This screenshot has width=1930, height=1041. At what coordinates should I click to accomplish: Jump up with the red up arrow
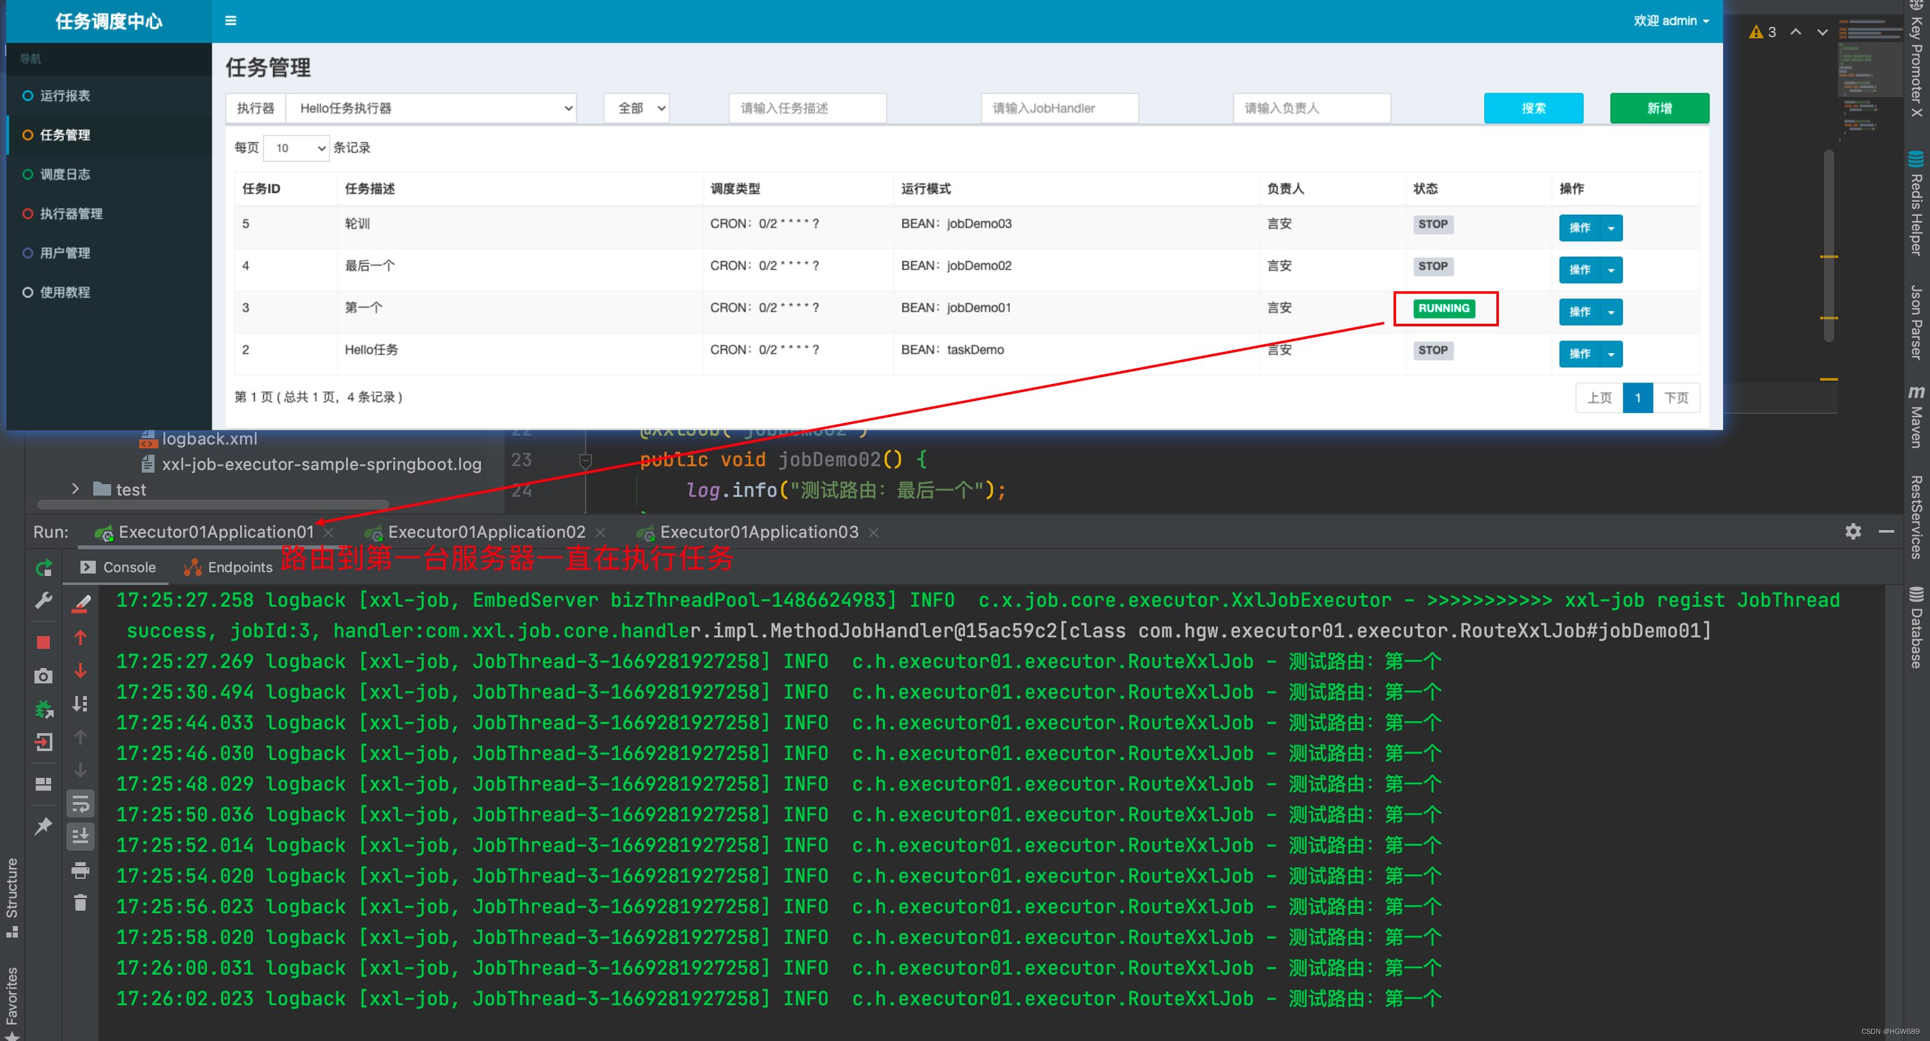pos(81,638)
